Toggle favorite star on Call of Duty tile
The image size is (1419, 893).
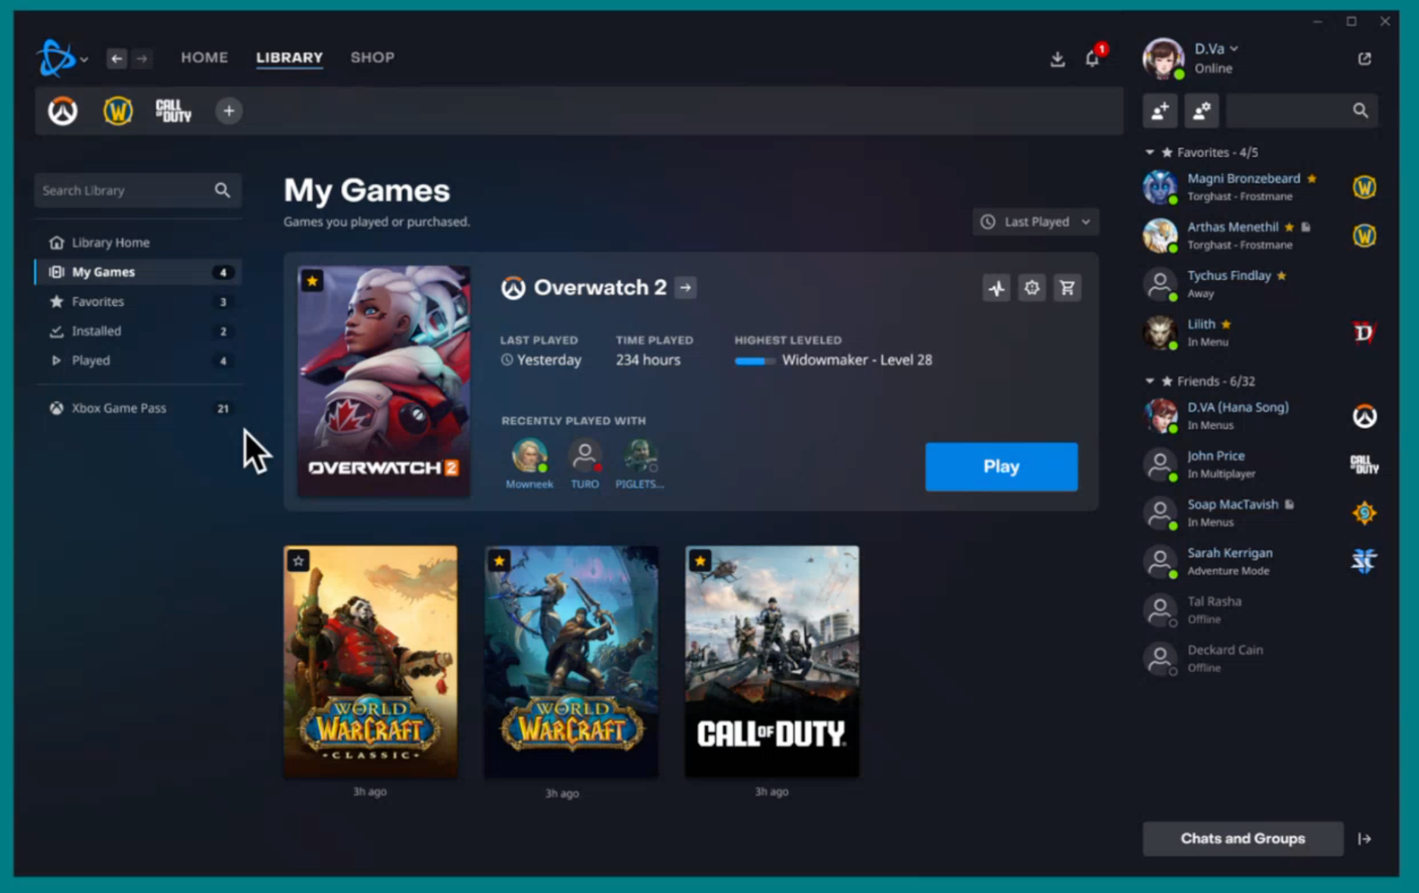700,562
